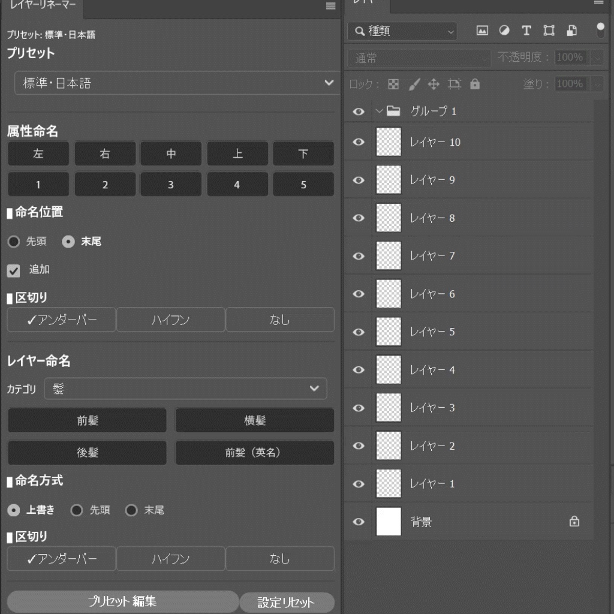Click the 設定リセット button

tap(287, 602)
